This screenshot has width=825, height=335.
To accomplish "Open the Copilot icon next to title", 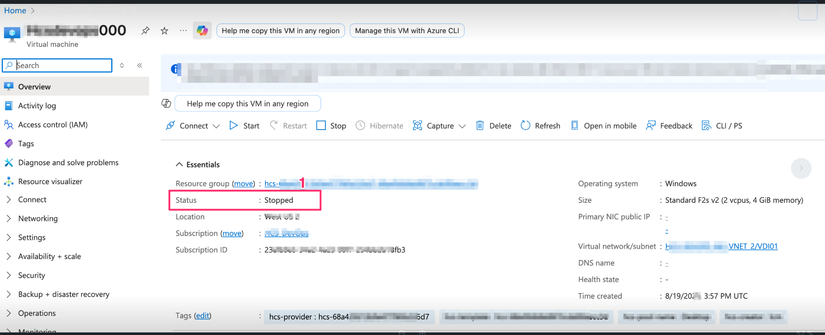I will point(202,31).
